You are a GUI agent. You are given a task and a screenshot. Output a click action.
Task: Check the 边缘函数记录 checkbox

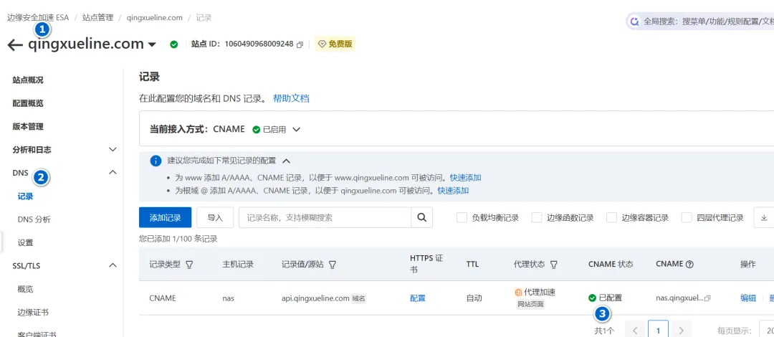coord(537,217)
